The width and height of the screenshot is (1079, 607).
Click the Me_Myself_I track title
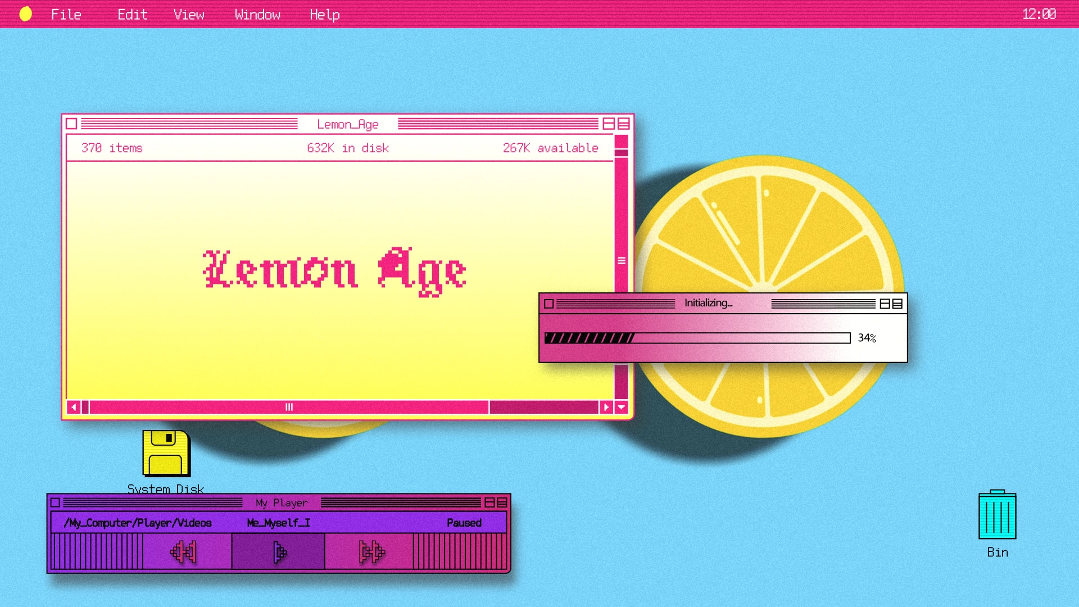click(278, 523)
